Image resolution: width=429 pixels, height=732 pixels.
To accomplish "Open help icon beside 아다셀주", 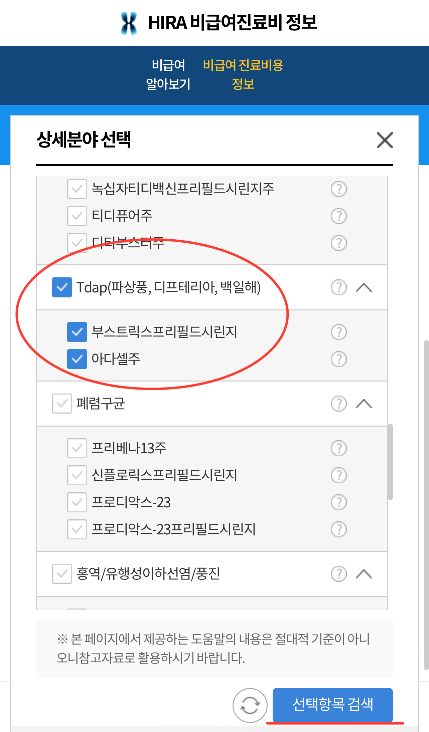I will 338,359.
